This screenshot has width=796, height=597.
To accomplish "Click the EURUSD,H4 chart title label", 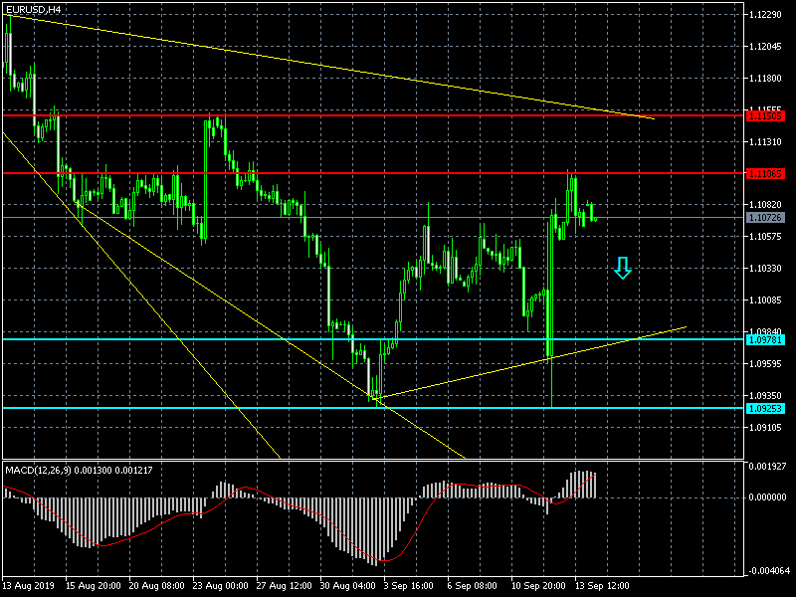I will (x=33, y=9).
